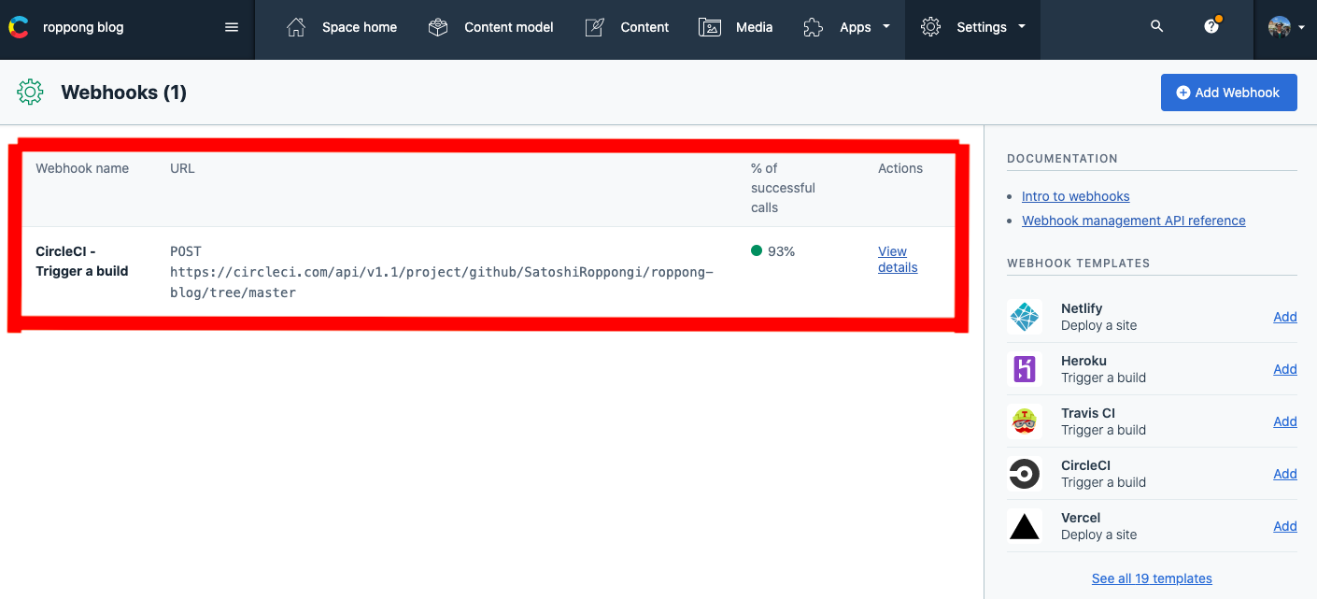The width and height of the screenshot is (1317, 599).
Task: Click the Content model box icon
Action: pyautogui.click(x=438, y=27)
